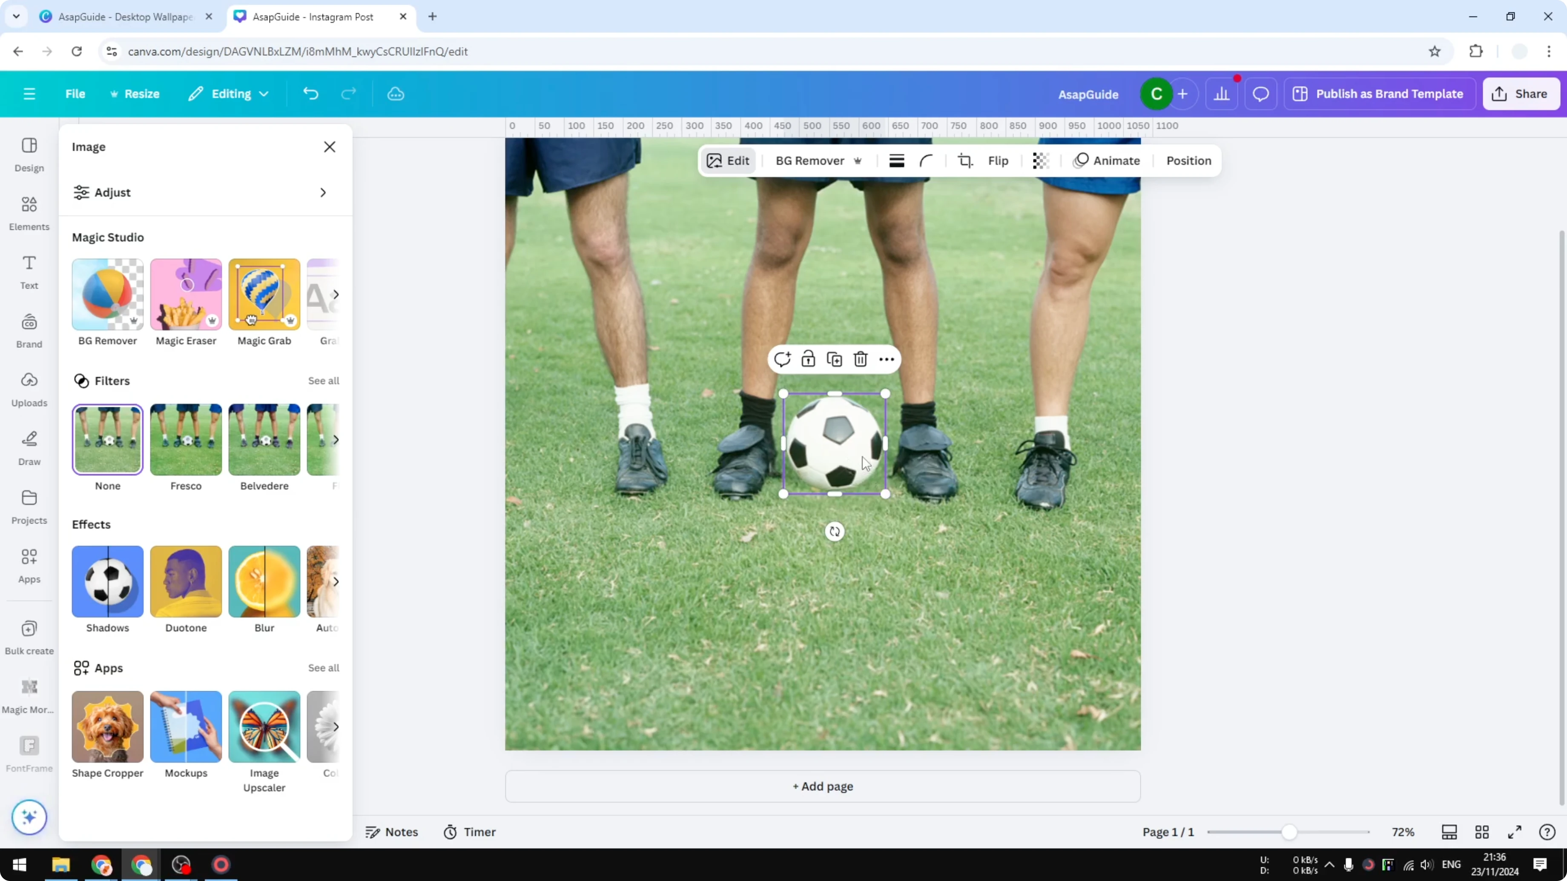The width and height of the screenshot is (1567, 881).
Task: Expand the BG Remover dropdown arrow
Action: 858,160
